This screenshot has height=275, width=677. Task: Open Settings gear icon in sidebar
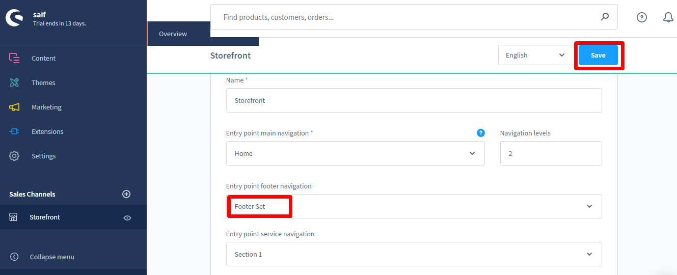[x=14, y=156]
